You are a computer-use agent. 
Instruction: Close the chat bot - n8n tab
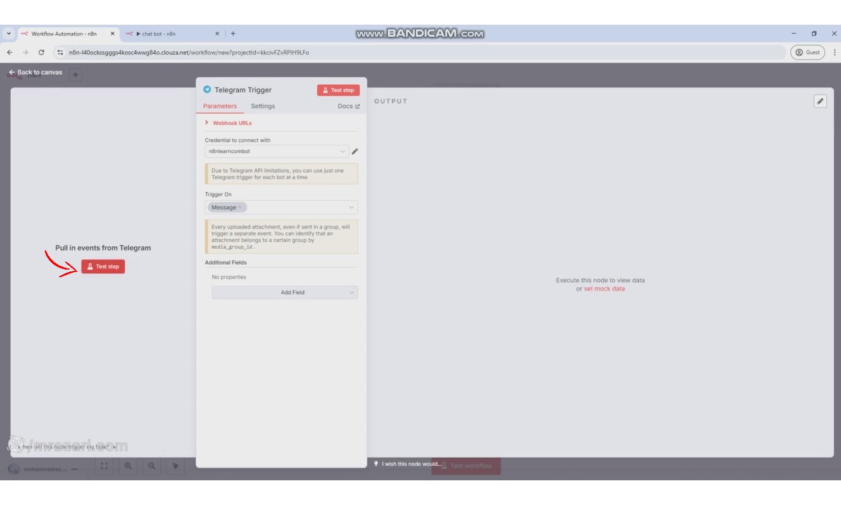[217, 34]
